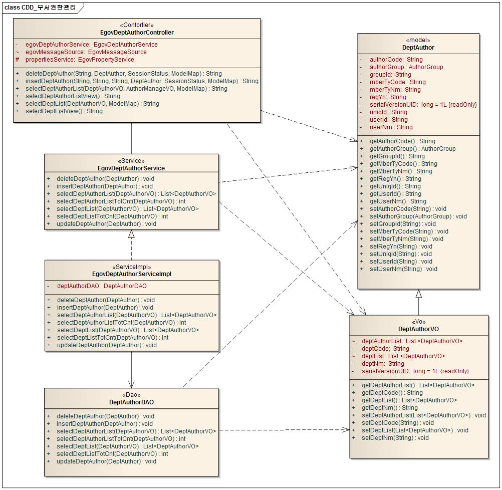Select the EgovDeptAuthorController class name
Image resolution: width=502 pixels, height=490 pixels.
coord(137,33)
